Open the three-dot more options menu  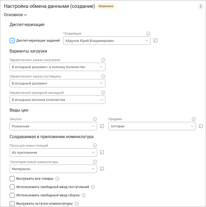[x=201, y=6]
